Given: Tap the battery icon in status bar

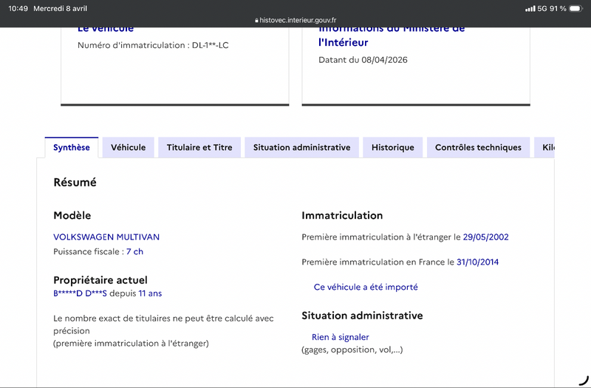Looking at the screenshot, I should (576, 8).
